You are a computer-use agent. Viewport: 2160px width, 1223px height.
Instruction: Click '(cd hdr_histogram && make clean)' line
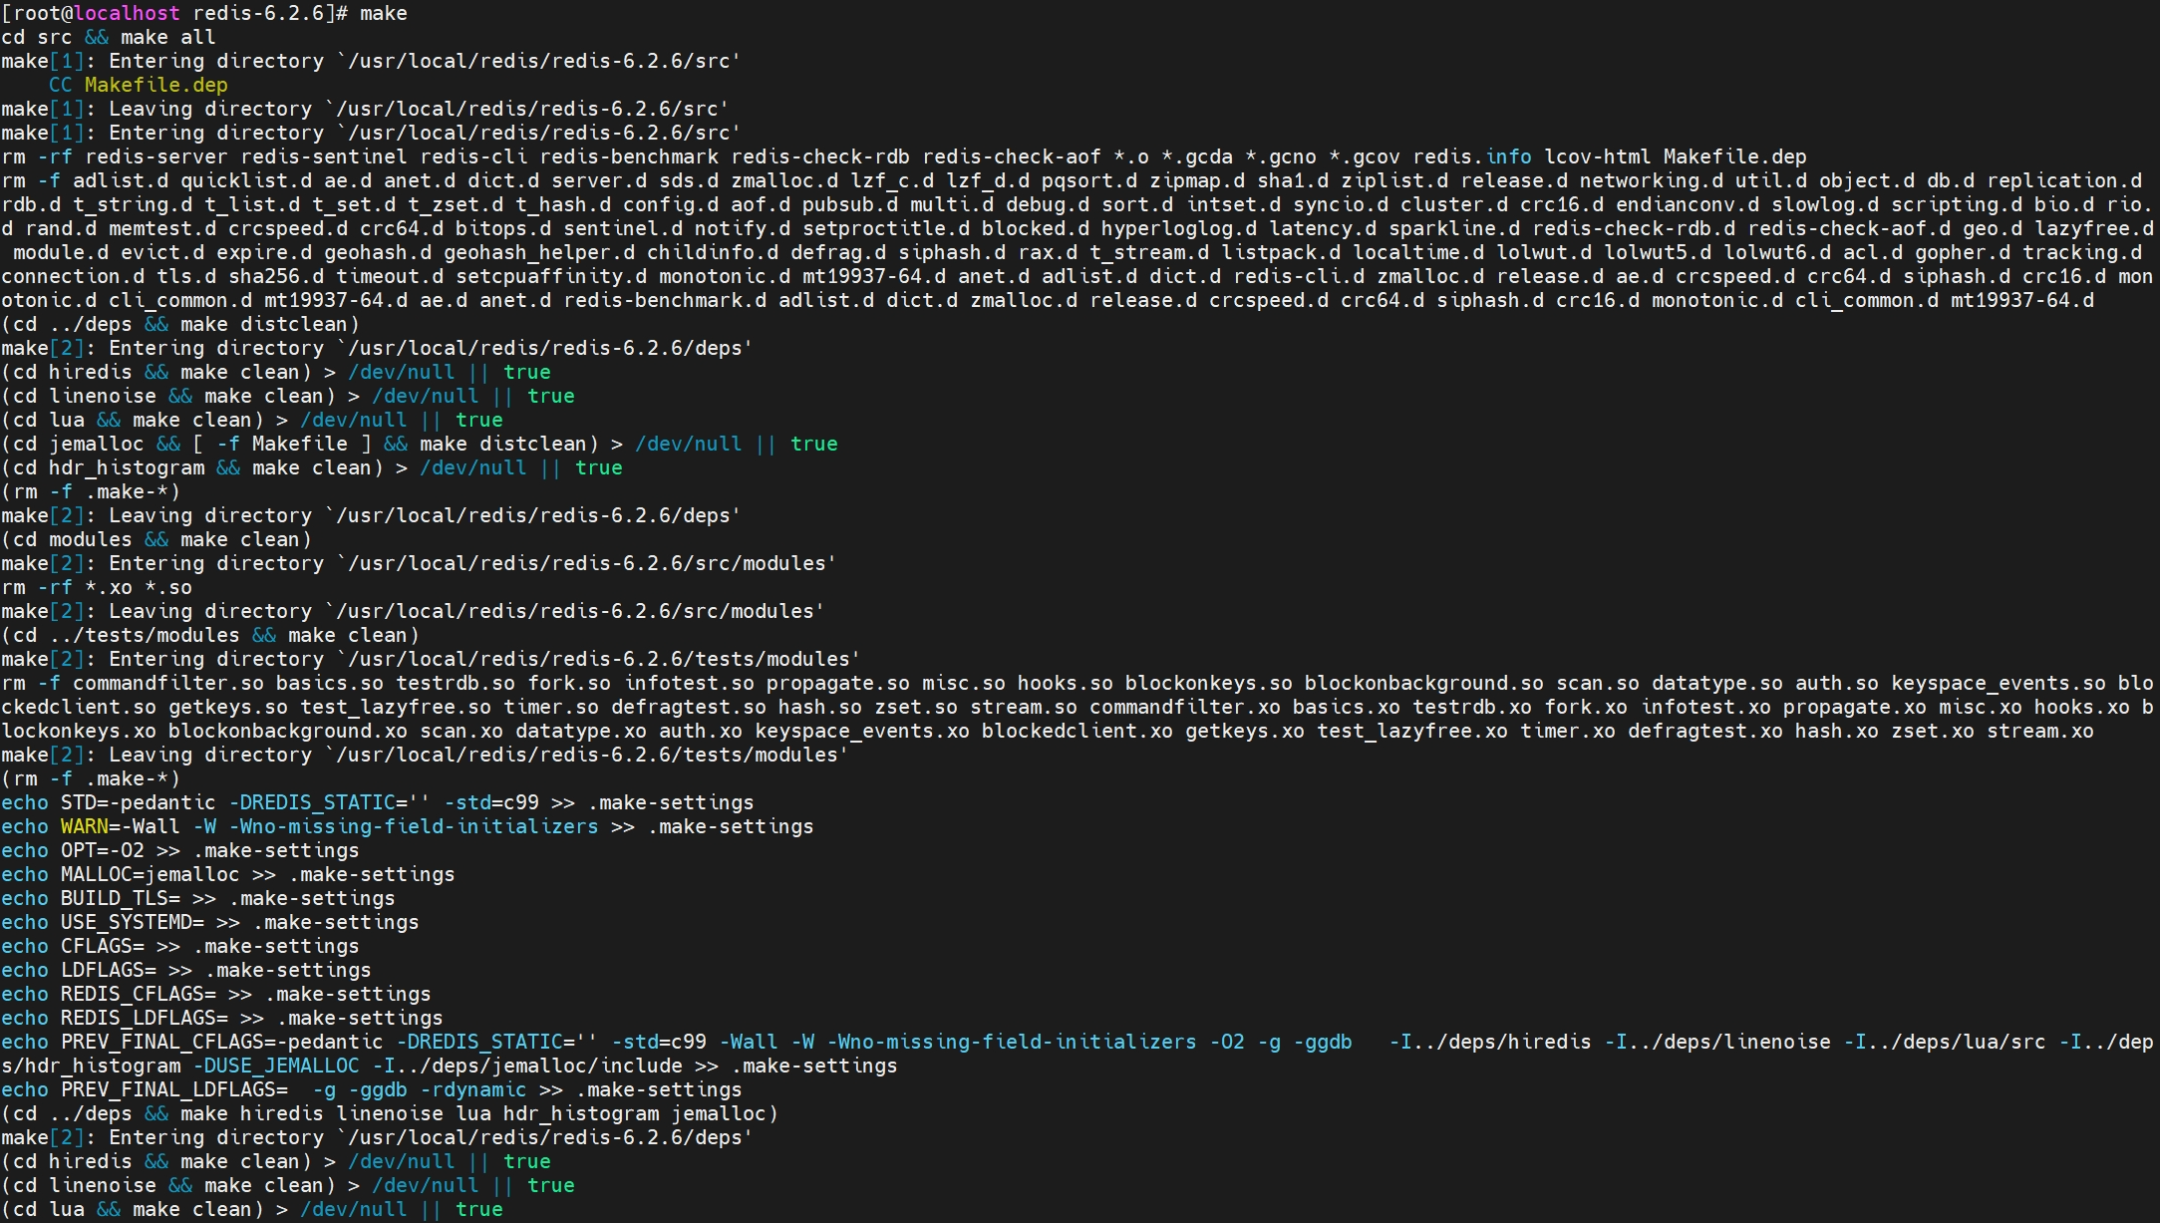click(312, 467)
